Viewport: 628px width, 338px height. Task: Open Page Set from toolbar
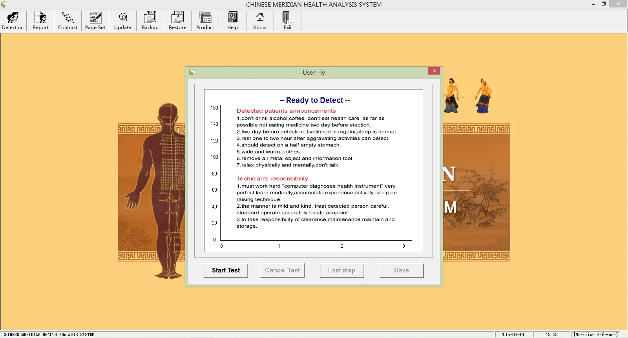coord(95,21)
